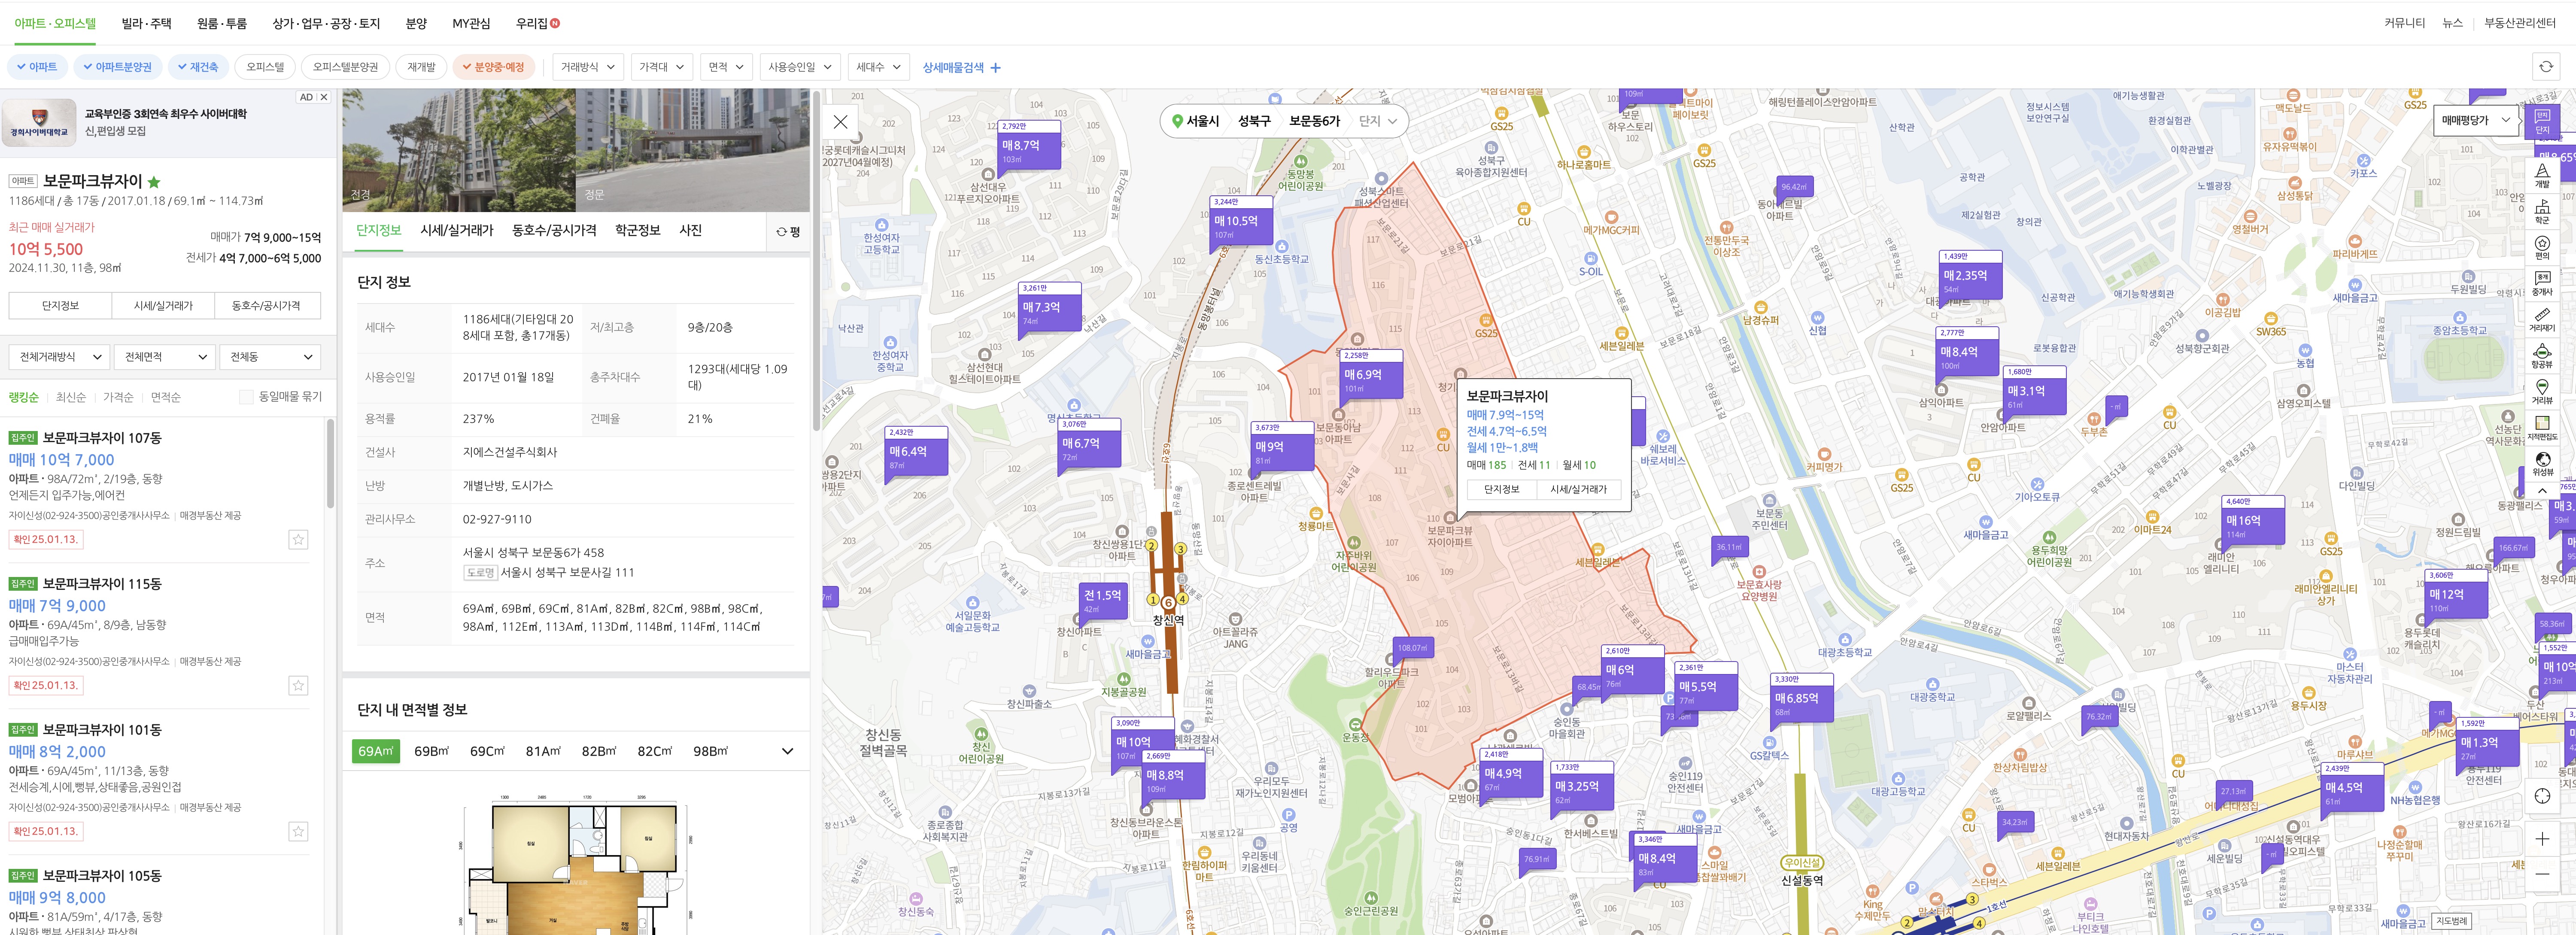Switch to the 시세/실거래가 detail tab
Image resolution: width=2576 pixels, height=935 pixels.
(456, 230)
